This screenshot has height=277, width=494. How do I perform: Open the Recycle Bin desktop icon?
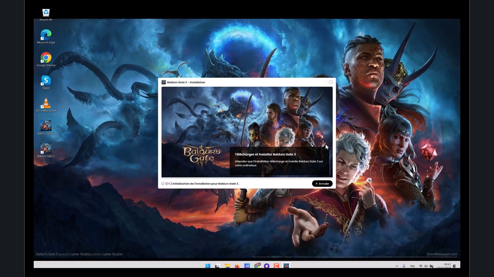tap(46, 15)
